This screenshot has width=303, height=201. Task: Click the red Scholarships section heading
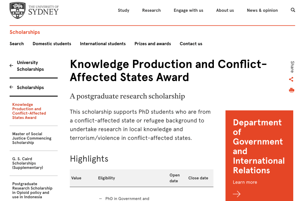click(x=25, y=32)
